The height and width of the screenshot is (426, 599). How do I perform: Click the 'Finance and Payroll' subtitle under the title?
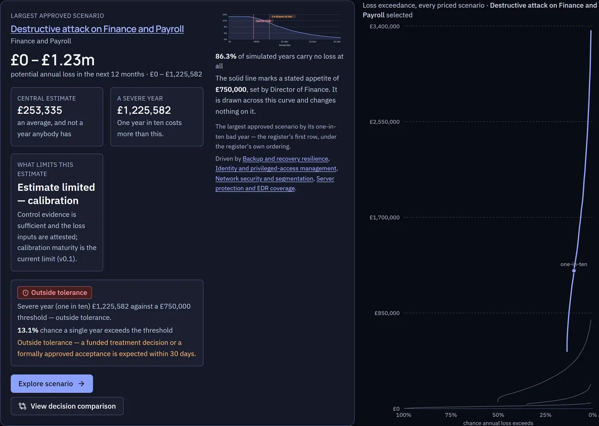41,41
